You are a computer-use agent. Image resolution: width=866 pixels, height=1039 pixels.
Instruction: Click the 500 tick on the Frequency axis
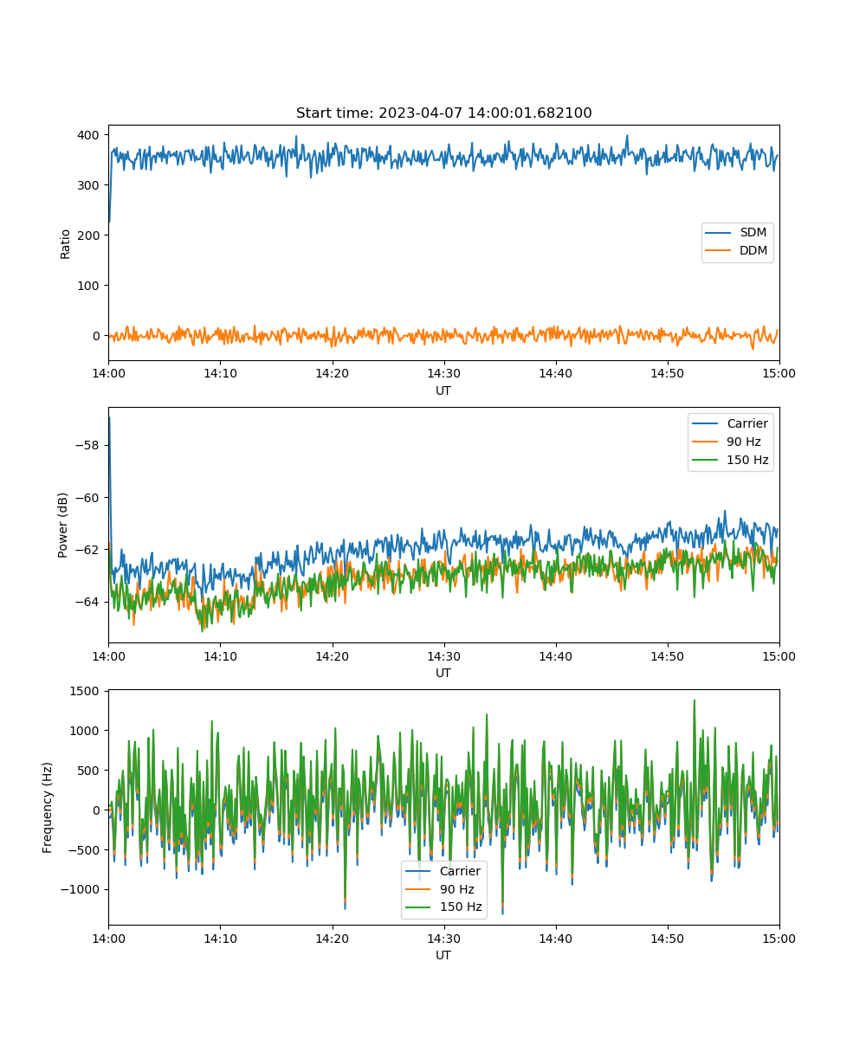(x=90, y=771)
